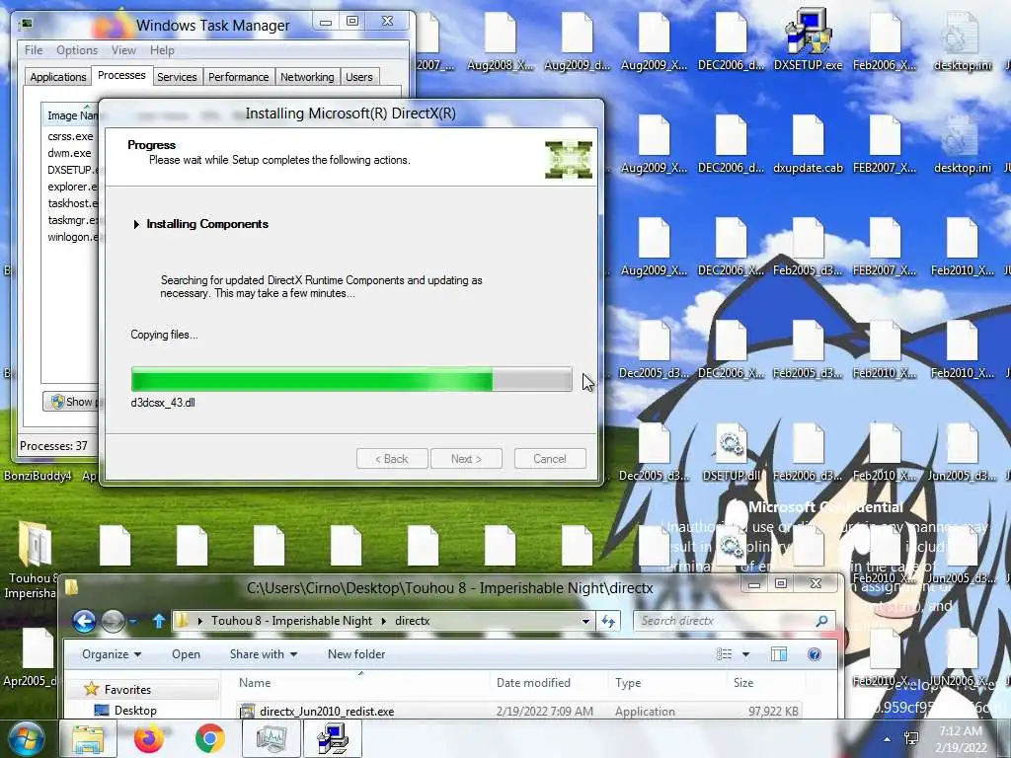
Task: Click the Image Name column header
Action: [x=71, y=115]
